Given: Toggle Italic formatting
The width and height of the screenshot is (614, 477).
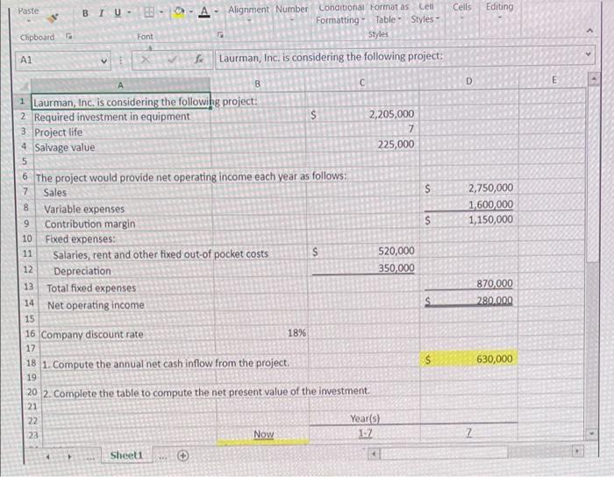Looking at the screenshot, I should click(102, 13).
